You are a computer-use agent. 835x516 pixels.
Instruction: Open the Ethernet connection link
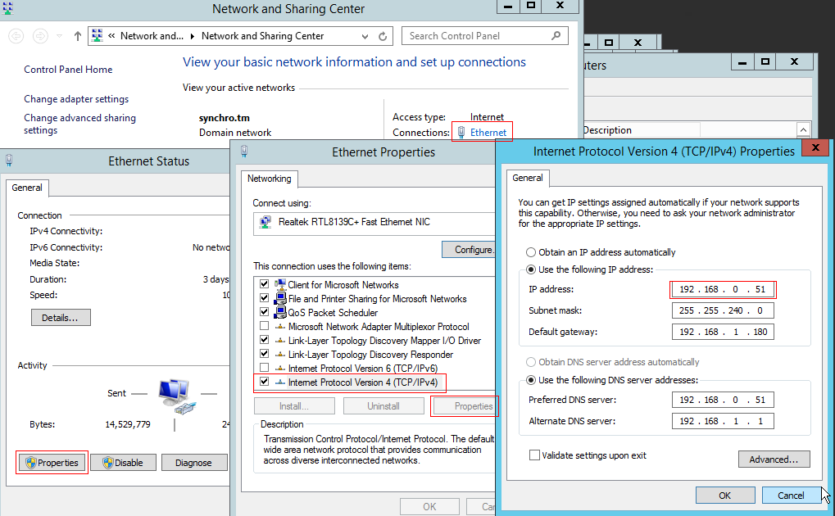[x=488, y=132]
